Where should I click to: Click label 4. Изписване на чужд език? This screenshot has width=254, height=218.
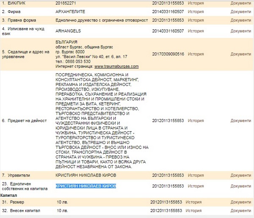[x=23, y=31]
